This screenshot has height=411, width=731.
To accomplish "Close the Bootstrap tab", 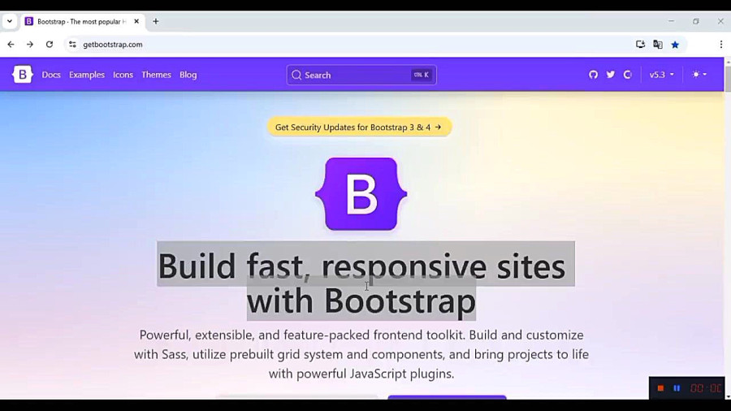I will [136, 21].
